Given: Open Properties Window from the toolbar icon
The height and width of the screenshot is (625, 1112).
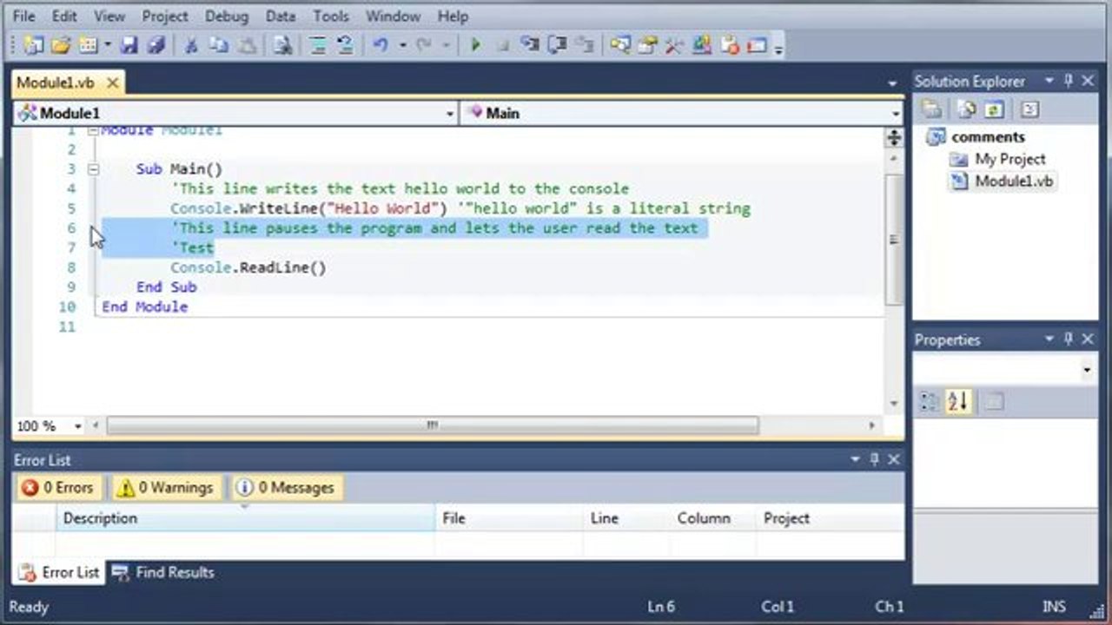Looking at the screenshot, I should pos(647,45).
